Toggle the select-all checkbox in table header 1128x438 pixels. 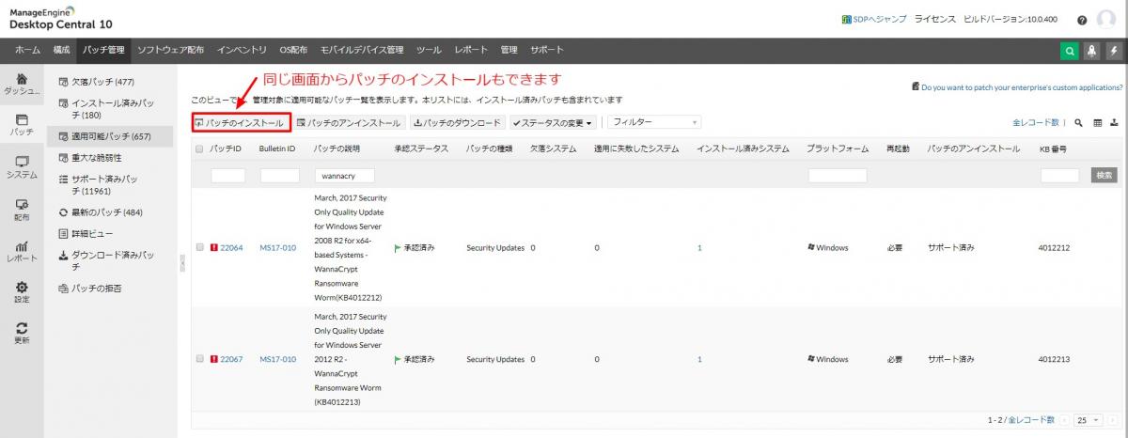click(x=199, y=149)
